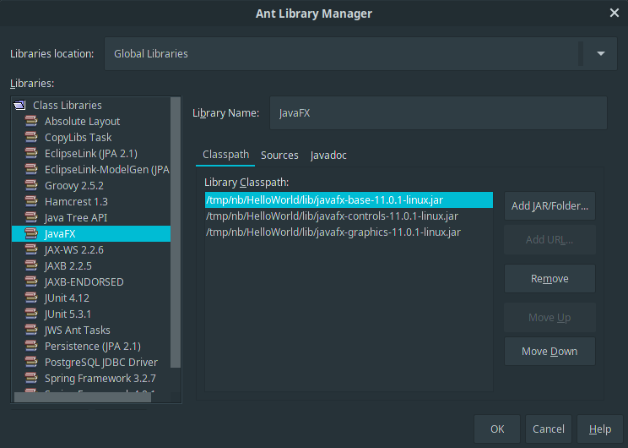Click the Class Libraries folder icon
Viewport: 628px width, 448px height.
click(x=20, y=106)
